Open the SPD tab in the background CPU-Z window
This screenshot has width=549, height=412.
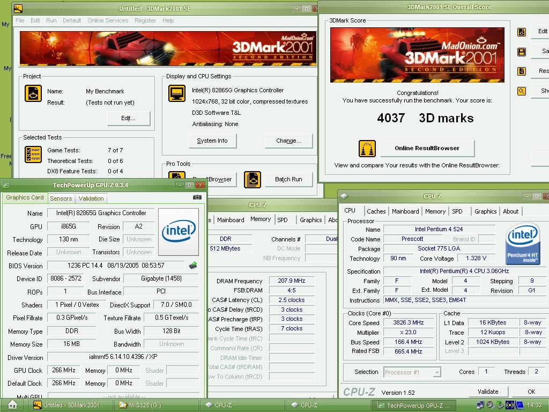tap(283, 220)
